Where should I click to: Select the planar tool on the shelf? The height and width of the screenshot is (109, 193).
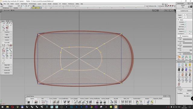pyautogui.click(x=148, y=102)
